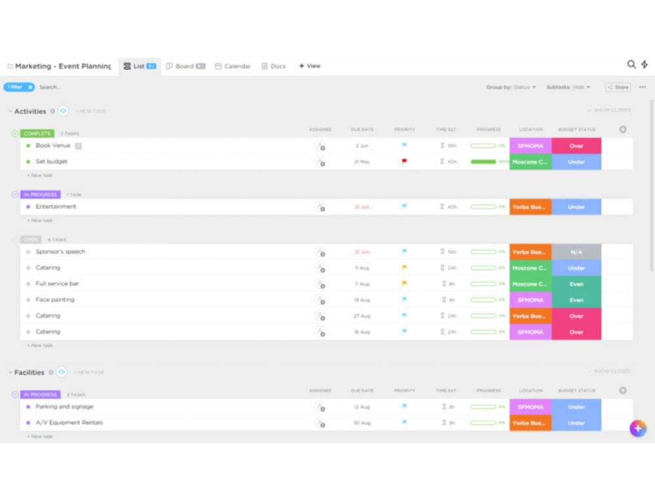This screenshot has width=655, height=491.
Task: Click the purple plus floating action button
Action: [x=637, y=428]
